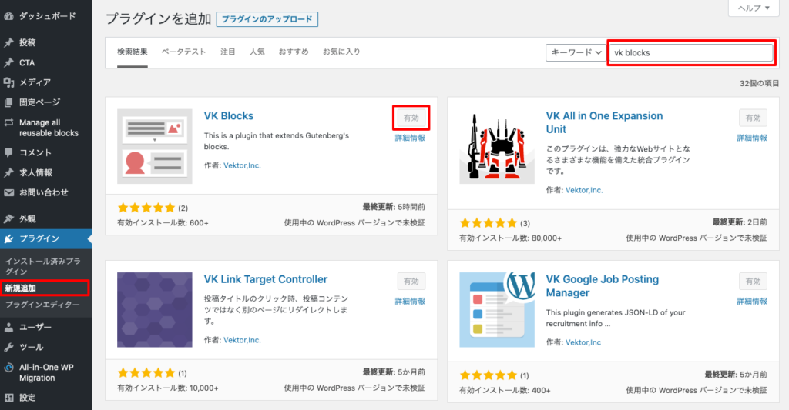Click the 有効 button for VK Blocks
Screen dimensions: 789x410
tap(411, 118)
